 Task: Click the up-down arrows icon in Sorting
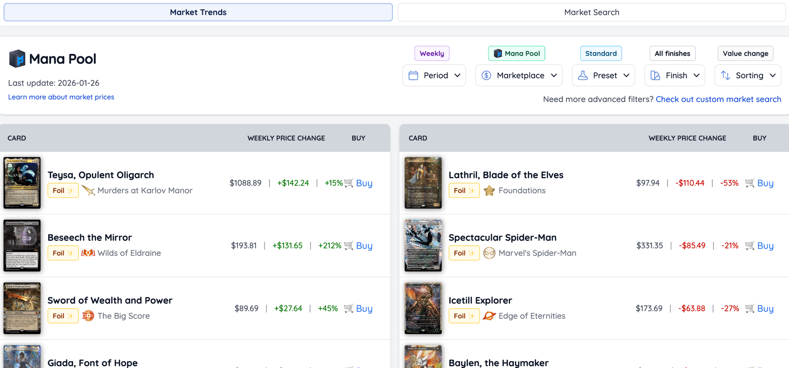pyautogui.click(x=726, y=76)
